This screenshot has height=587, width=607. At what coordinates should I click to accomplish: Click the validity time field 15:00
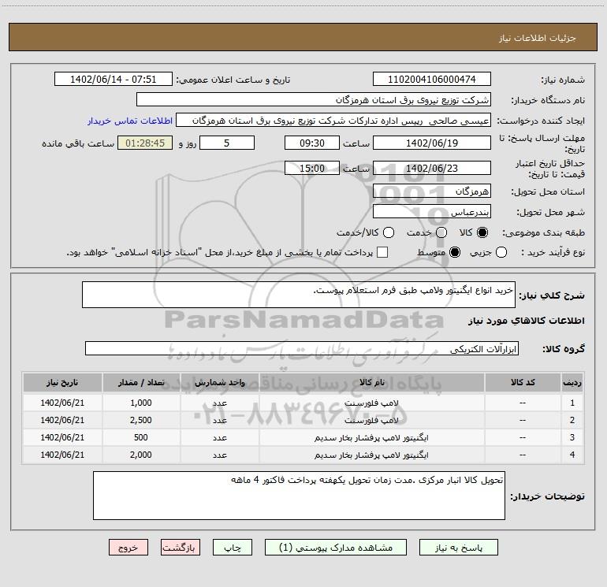[x=312, y=168]
